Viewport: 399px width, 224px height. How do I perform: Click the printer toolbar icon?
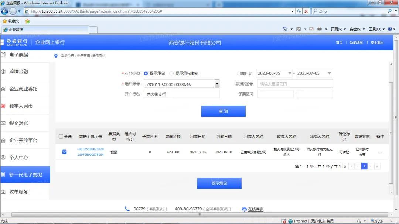[320, 29]
